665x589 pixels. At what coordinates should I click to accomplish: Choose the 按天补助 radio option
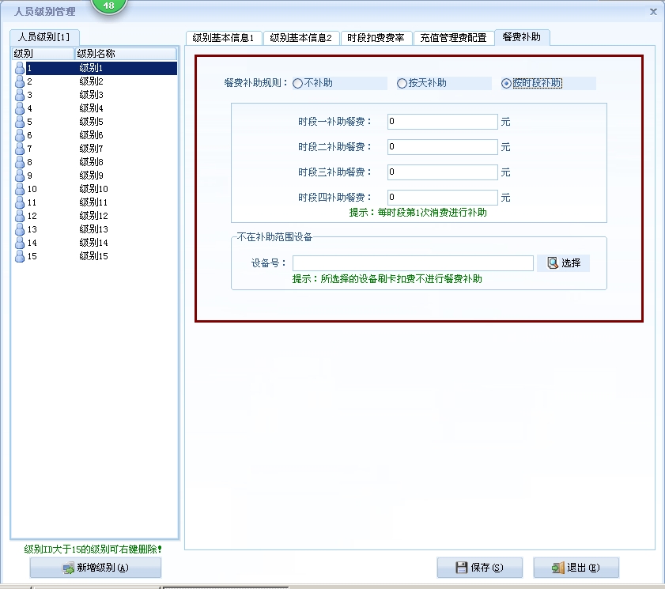click(x=402, y=84)
